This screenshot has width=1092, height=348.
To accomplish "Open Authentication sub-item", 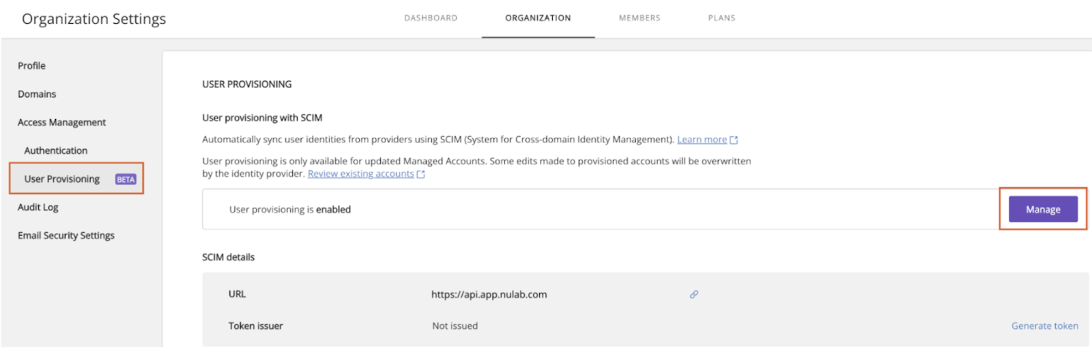I will point(56,151).
